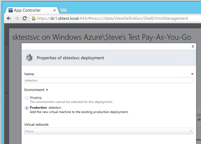Close the deployment properties dialog
The width and height of the screenshot is (201, 144).
pos(193,46)
